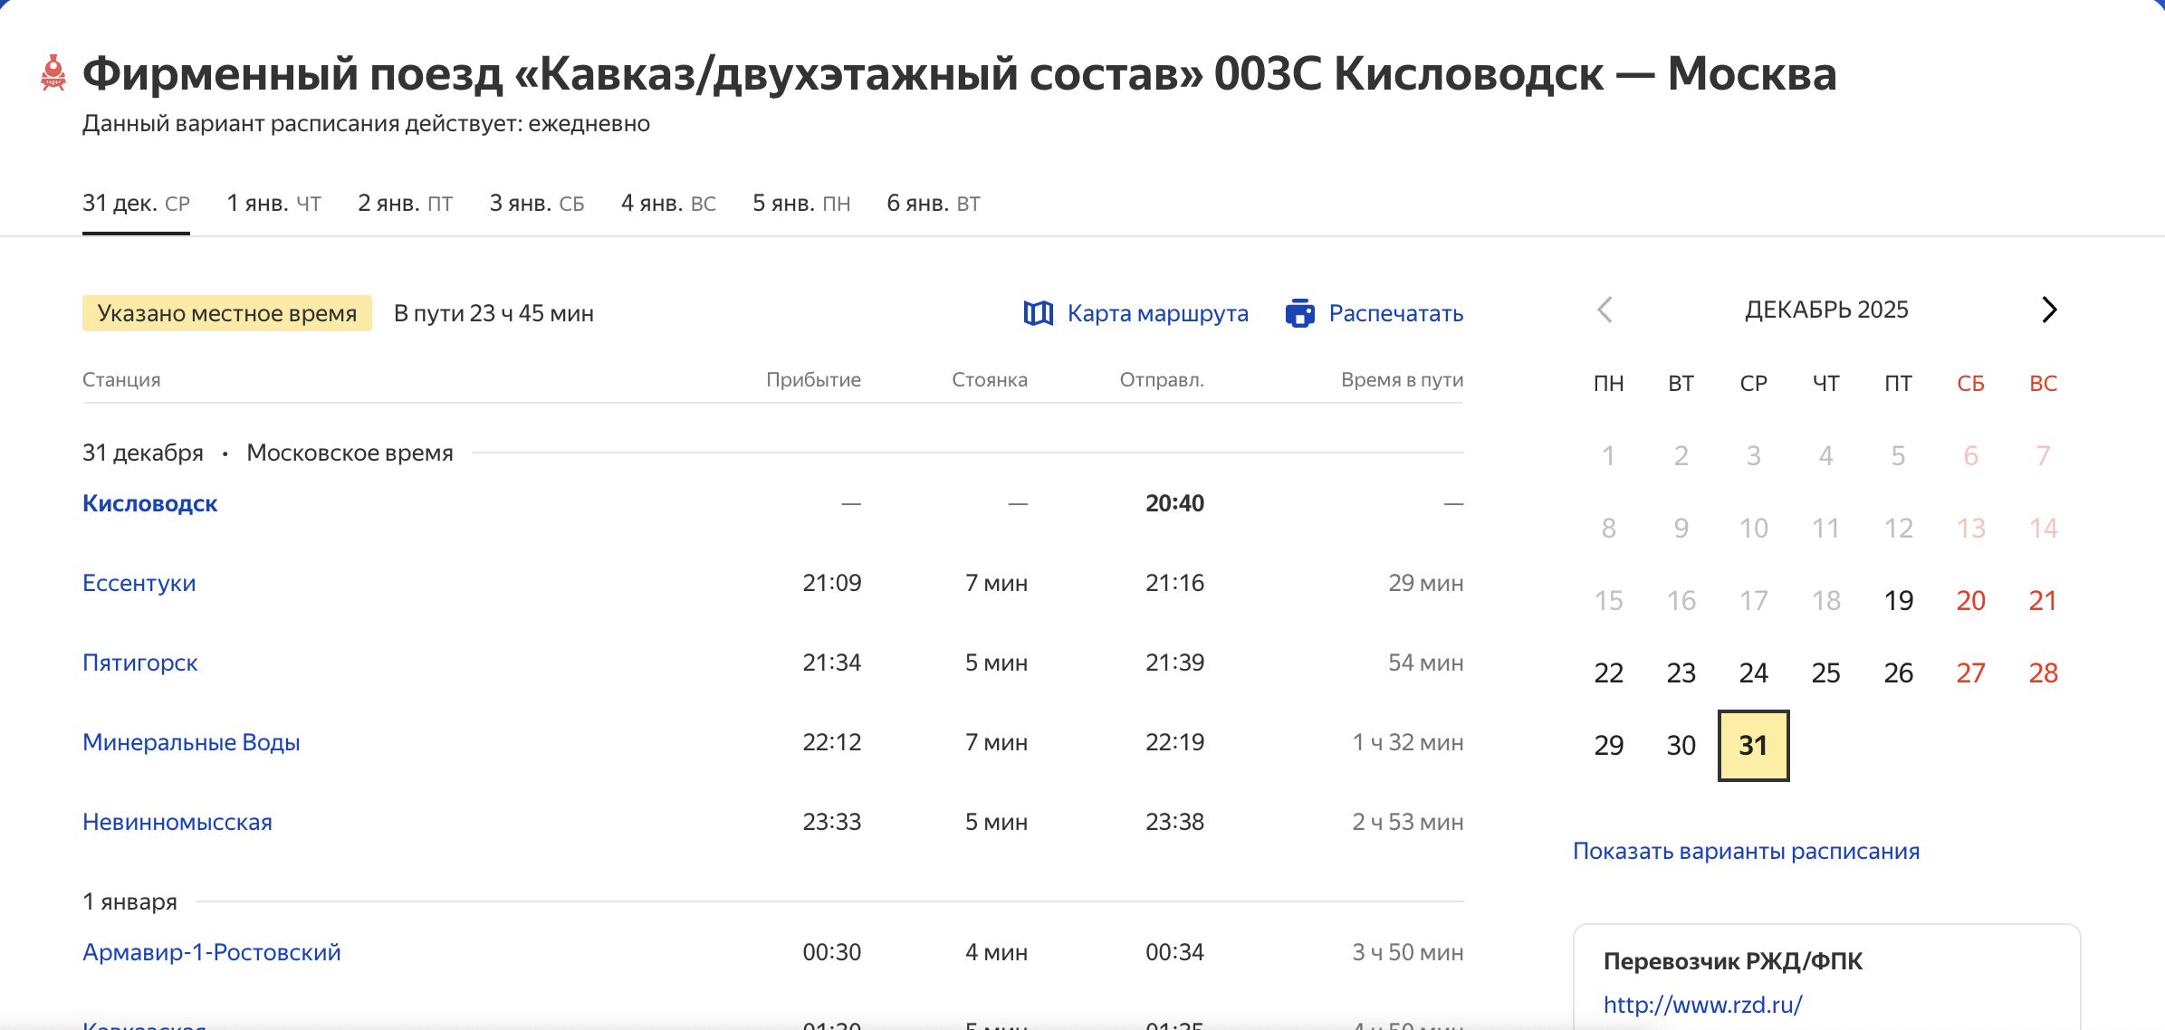
Task: Go to the previous calendar month
Action: point(1605,310)
